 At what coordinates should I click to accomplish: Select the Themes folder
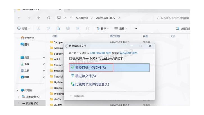coord(57,65)
